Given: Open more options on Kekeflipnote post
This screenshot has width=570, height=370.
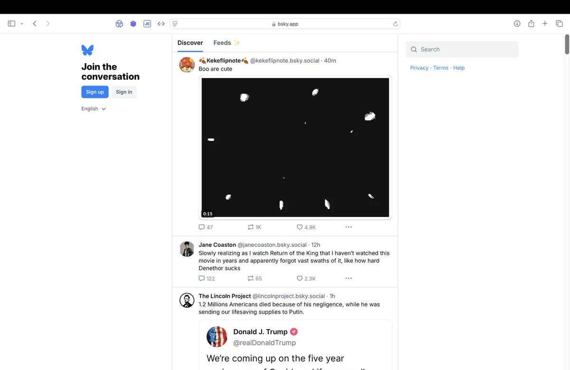Looking at the screenshot, I should coord(349,227).
